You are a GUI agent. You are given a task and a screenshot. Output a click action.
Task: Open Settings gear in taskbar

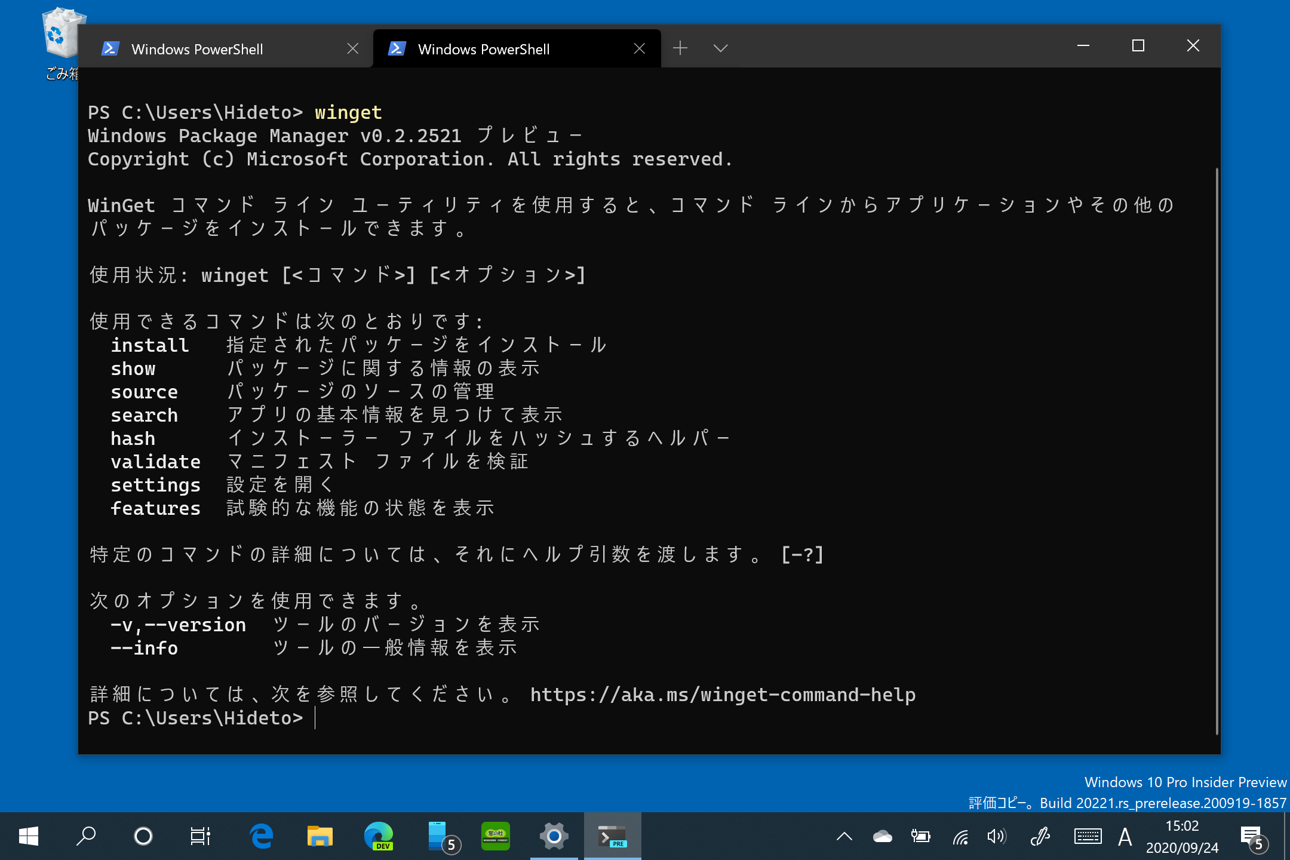(554, 836)
